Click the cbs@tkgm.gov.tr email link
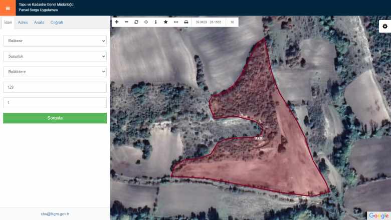Image resolution: width=391 pixels, height=220 pixels. [x=55, y=214]
